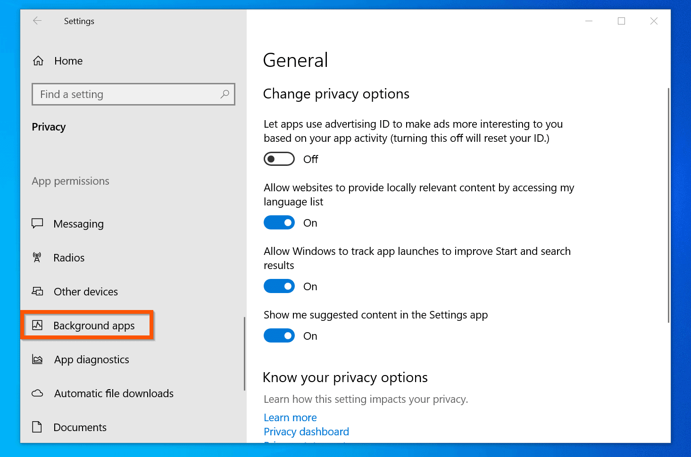Disable locally relevant content language list toggle
The height and width of the screenshot is (457, 691).
tap(279, 222)
